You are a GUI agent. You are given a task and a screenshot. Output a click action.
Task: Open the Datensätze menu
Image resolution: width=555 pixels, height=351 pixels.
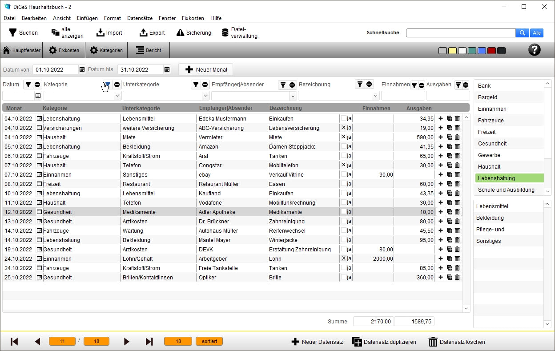pos(140,18)
